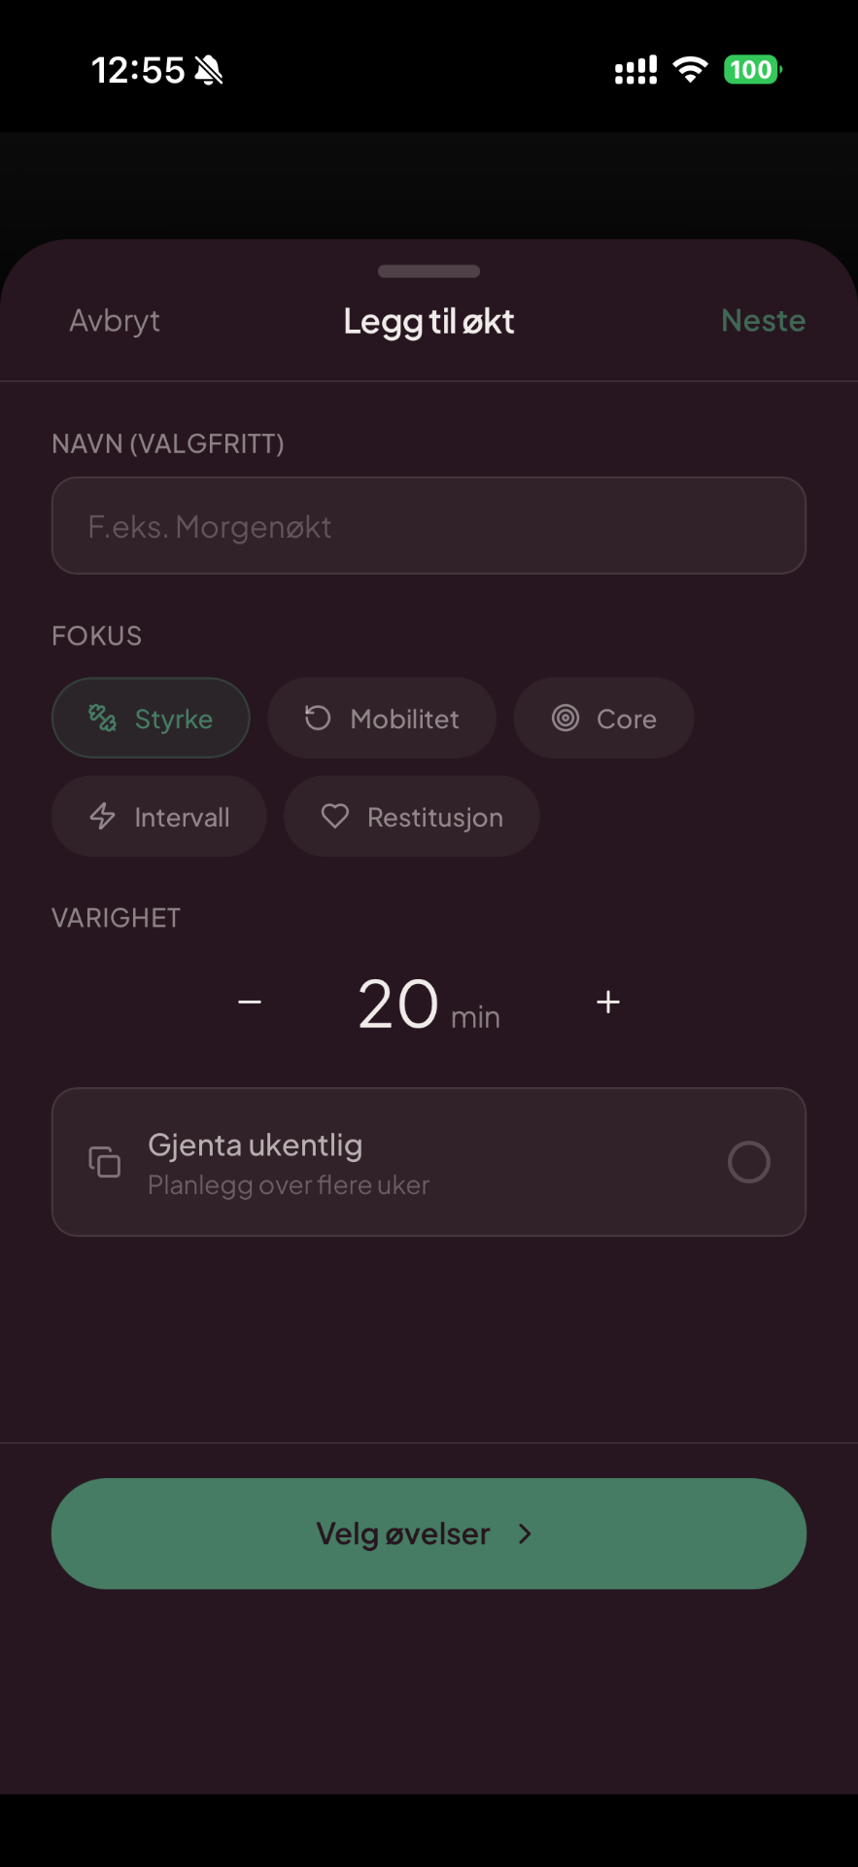This screenshot has width=858, height=1867.
Task: Tap the rotate icon on Mobilitet chip
Action: (318, 719)
